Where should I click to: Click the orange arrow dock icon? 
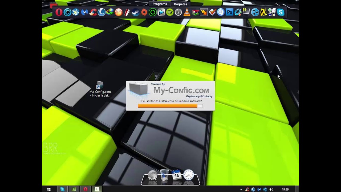[204, 12]
